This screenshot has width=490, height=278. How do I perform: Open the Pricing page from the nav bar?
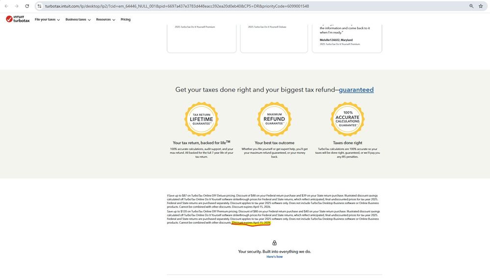[126, 19]
